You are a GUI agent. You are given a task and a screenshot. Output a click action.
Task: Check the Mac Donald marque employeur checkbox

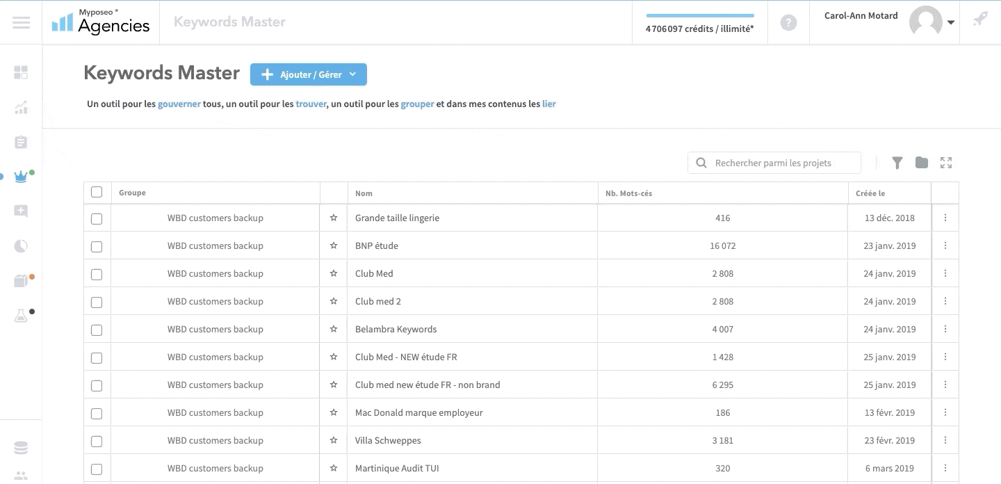97,414
